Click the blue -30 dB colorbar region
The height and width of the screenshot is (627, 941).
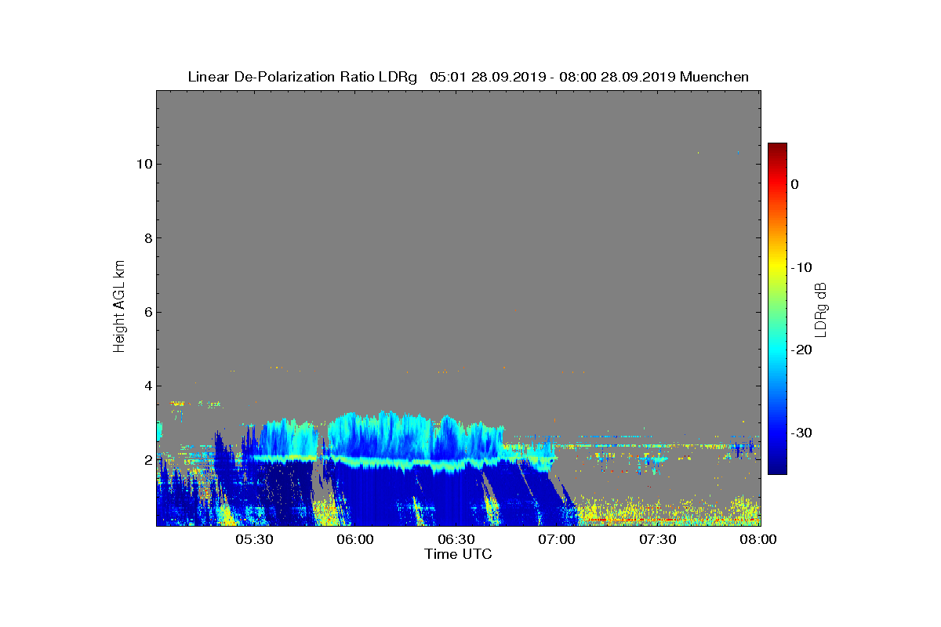click(x=777, y=433)
